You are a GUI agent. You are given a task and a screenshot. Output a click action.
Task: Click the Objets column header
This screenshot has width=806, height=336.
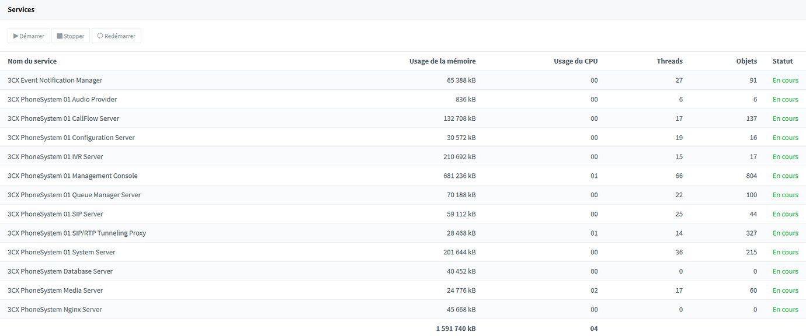746,61
